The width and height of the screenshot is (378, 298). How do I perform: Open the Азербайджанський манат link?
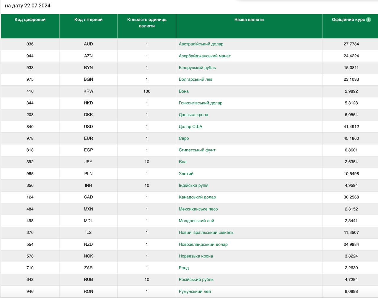tap(205, 56)
